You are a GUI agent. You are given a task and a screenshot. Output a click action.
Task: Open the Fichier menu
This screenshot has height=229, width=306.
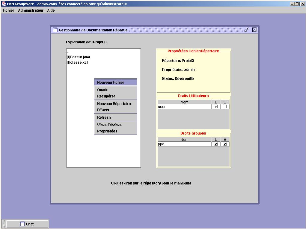coord(8,10)
